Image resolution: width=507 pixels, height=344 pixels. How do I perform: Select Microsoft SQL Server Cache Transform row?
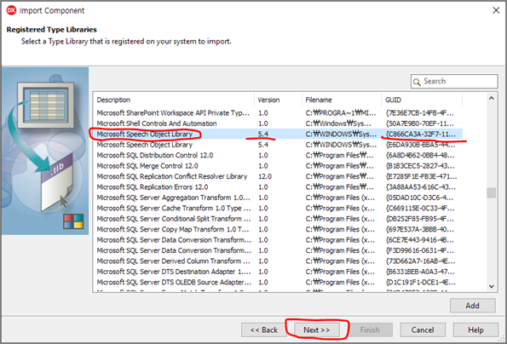click(x=278, y=209)
